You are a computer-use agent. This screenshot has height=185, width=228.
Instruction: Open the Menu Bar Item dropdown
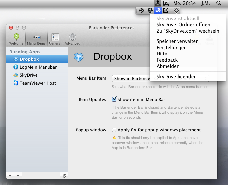click(160, 78)
